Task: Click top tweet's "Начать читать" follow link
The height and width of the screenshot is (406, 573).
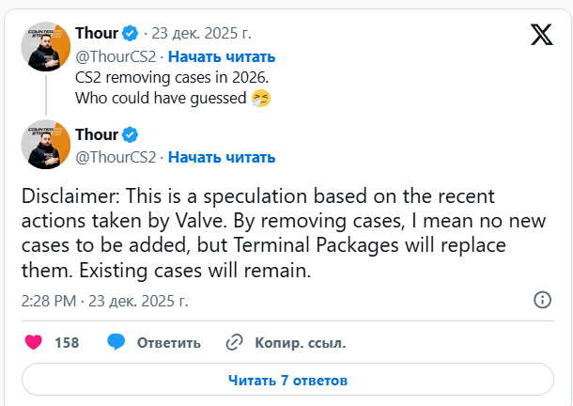Action: [222, 56]
